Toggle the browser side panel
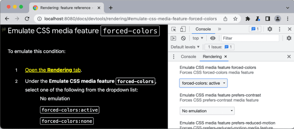The width and height of the screenshot is (294, 129). 267,19
